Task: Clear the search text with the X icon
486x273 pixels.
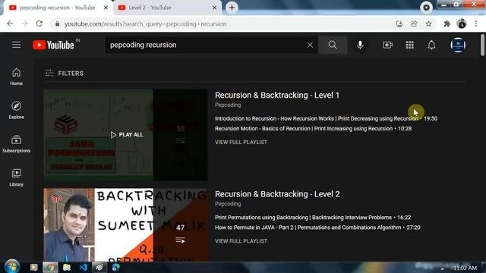Action: tap(310, 45)
